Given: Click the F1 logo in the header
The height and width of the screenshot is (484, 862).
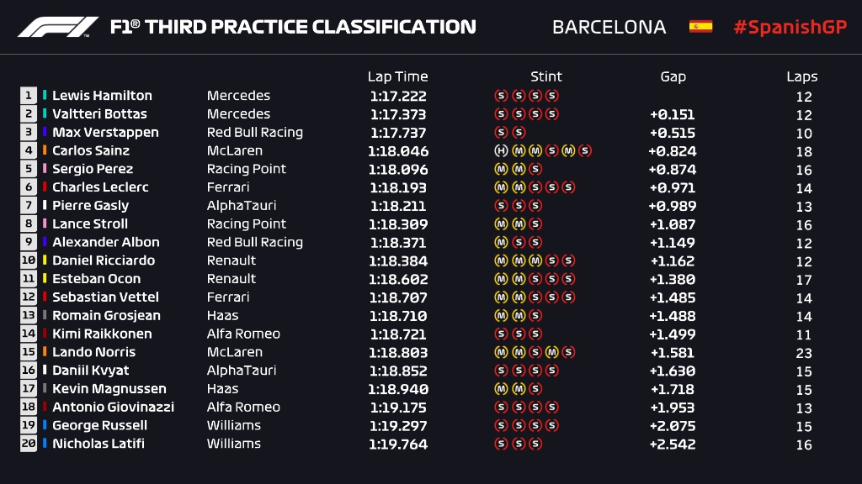Looking at the screenshot, I should pyautogui.click(x=58, y=27).
